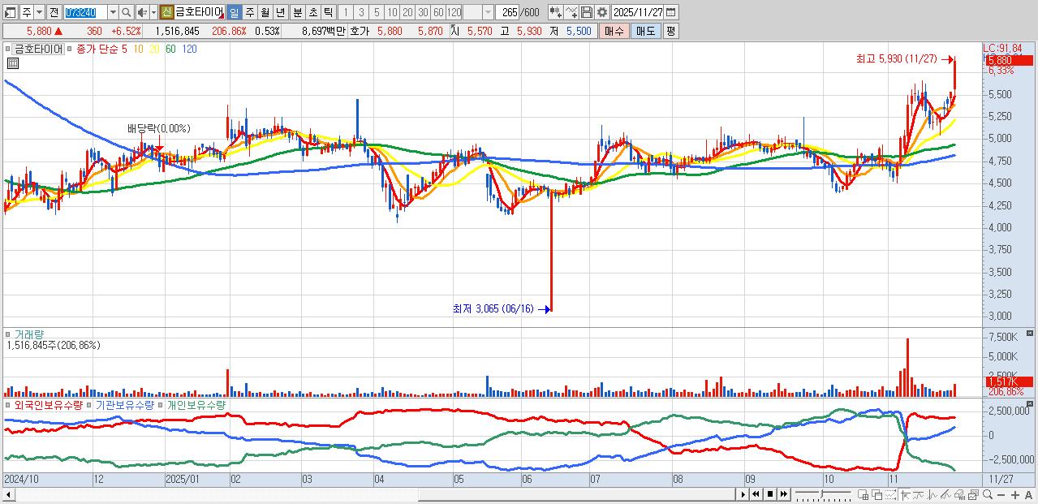
Task: Click the moving average 120 blue label
Action: coord(189,49)
